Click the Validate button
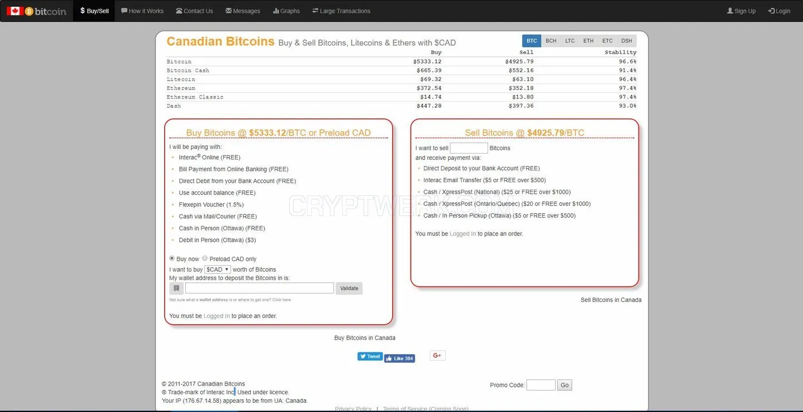 click(349, 288)
